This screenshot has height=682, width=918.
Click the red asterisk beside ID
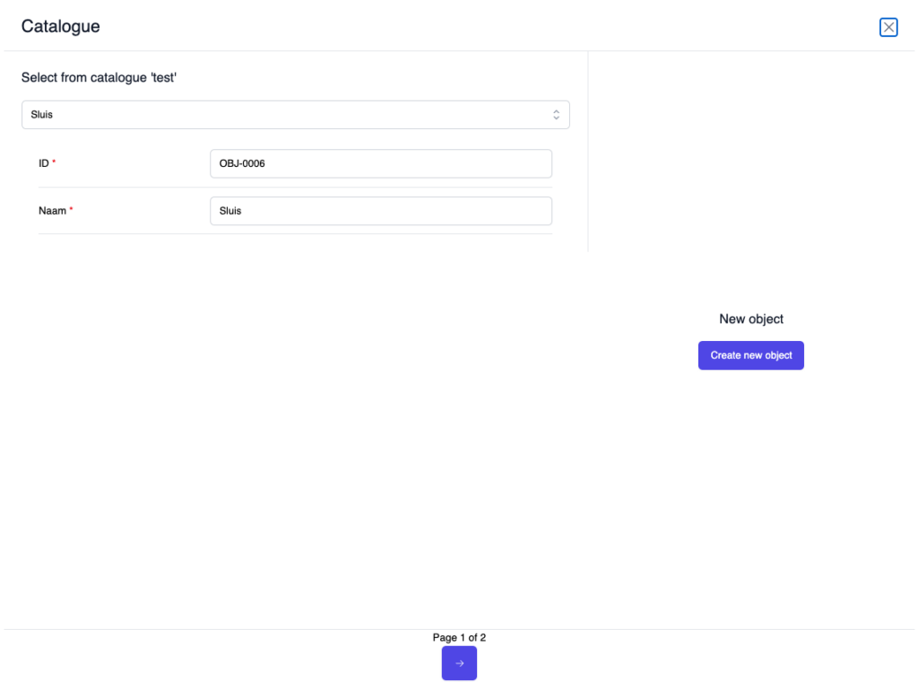54,162
